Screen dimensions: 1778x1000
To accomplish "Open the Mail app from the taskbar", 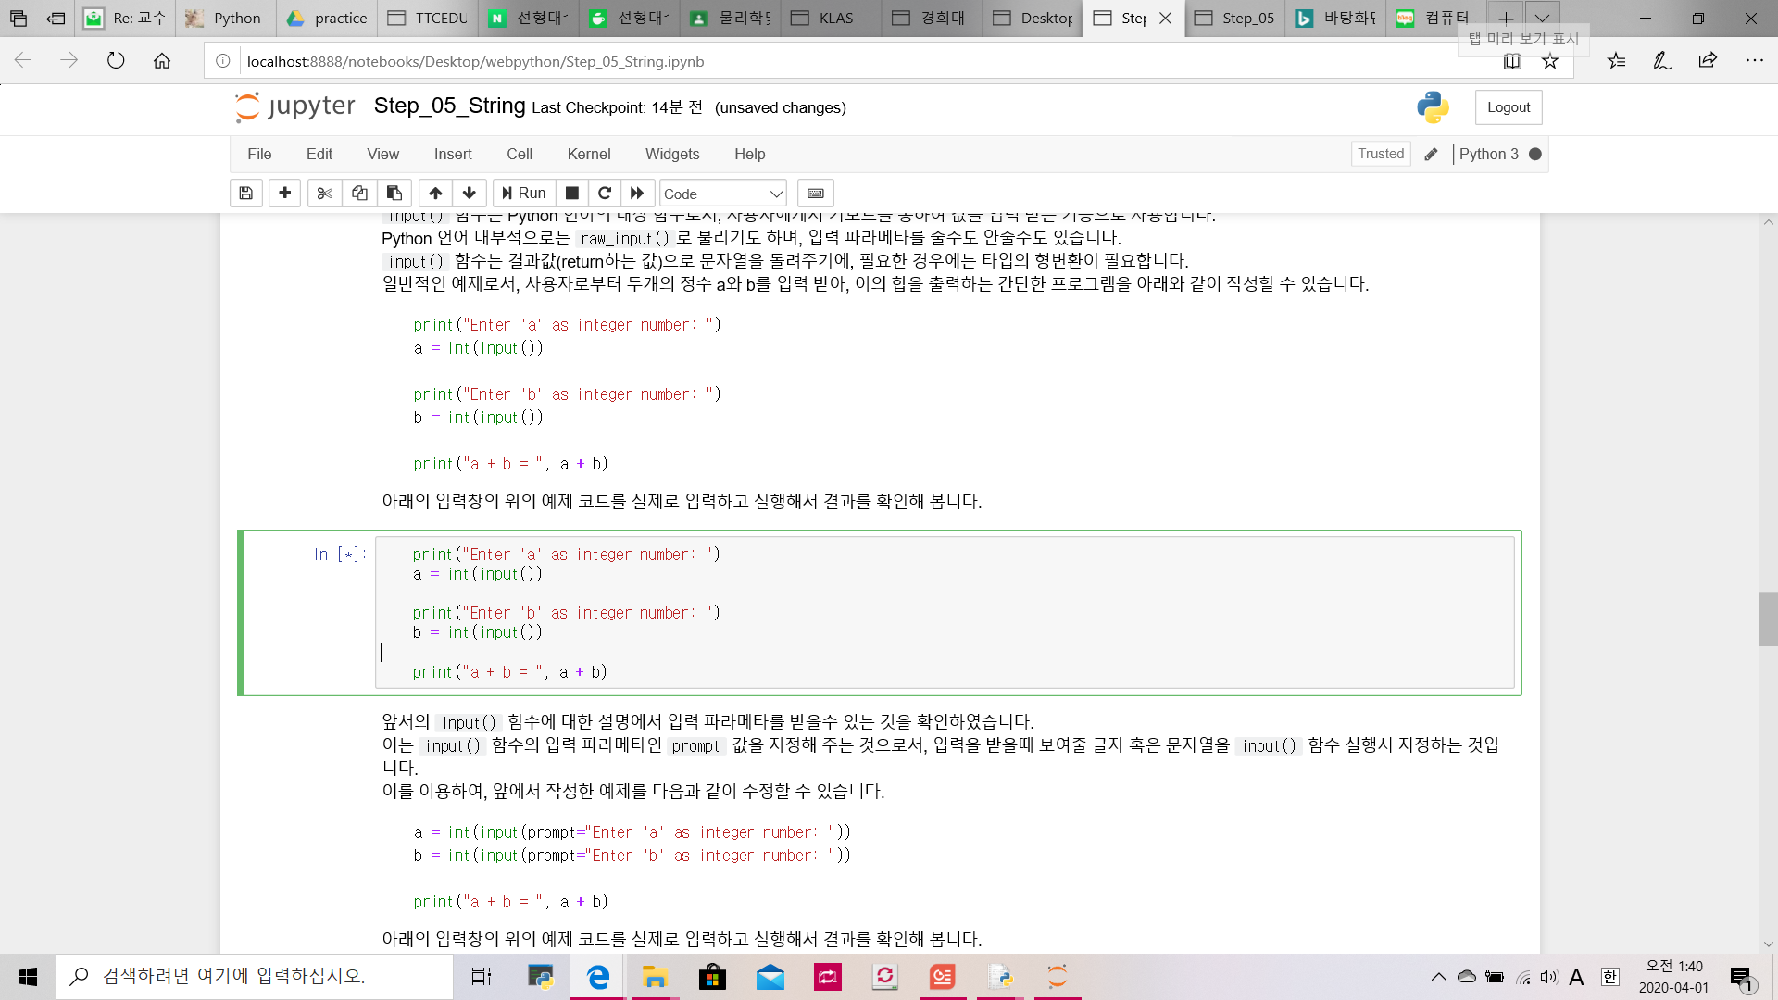I will point(770,977).
